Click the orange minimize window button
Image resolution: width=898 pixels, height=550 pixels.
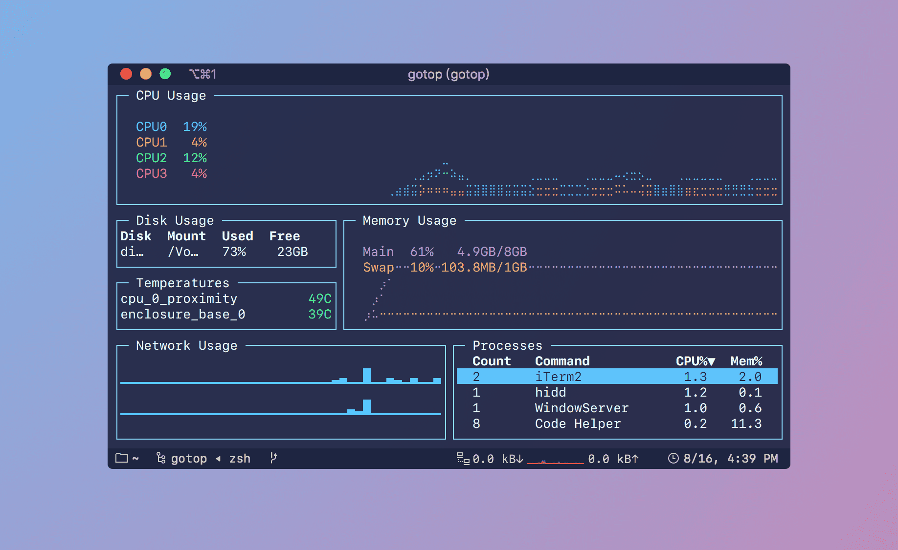point(146,74)
